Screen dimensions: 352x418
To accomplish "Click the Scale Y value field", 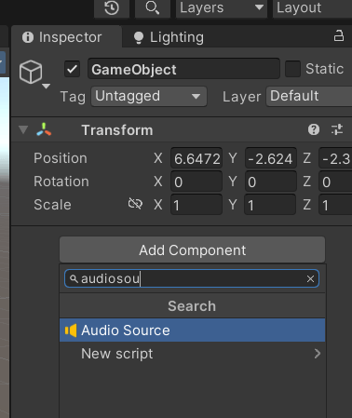I will tap(270, 205).
